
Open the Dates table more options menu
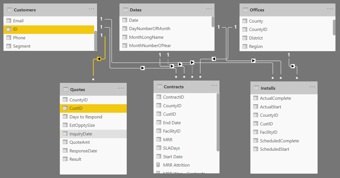[209, 9]
